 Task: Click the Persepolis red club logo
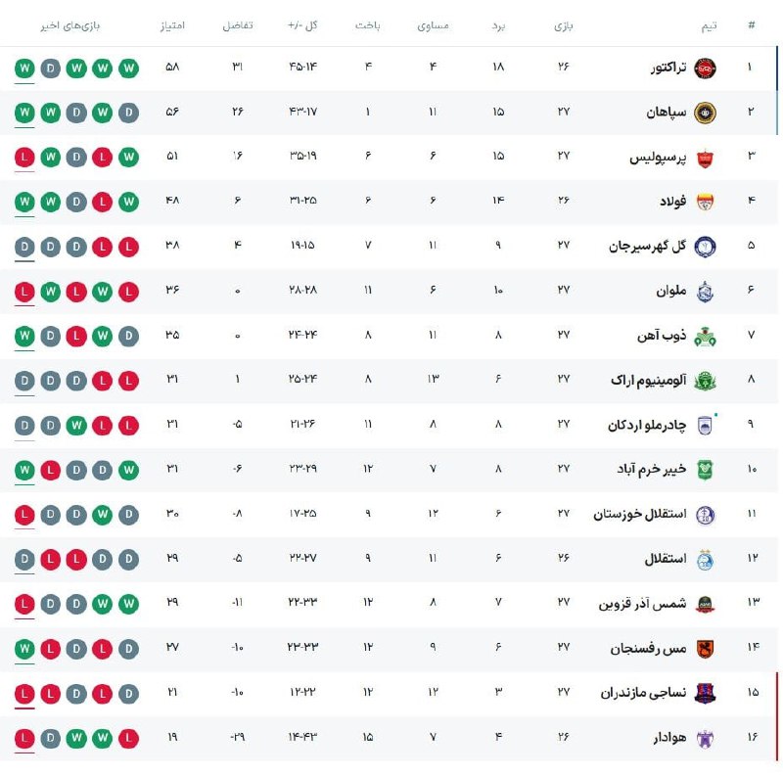pos(705,158)
